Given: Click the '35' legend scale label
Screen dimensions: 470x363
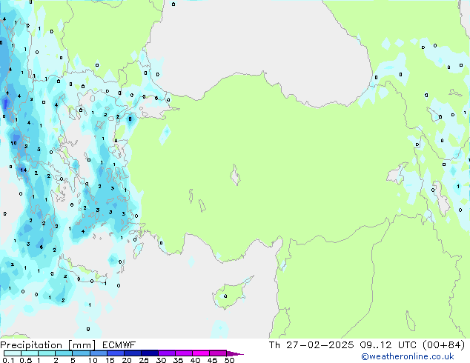Looking at the screenshot, I should click(x=178, y=360).
